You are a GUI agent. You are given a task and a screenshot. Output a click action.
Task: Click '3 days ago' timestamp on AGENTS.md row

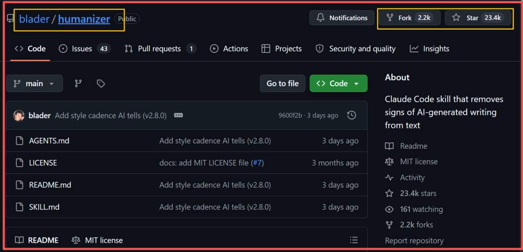pos(340,141)
